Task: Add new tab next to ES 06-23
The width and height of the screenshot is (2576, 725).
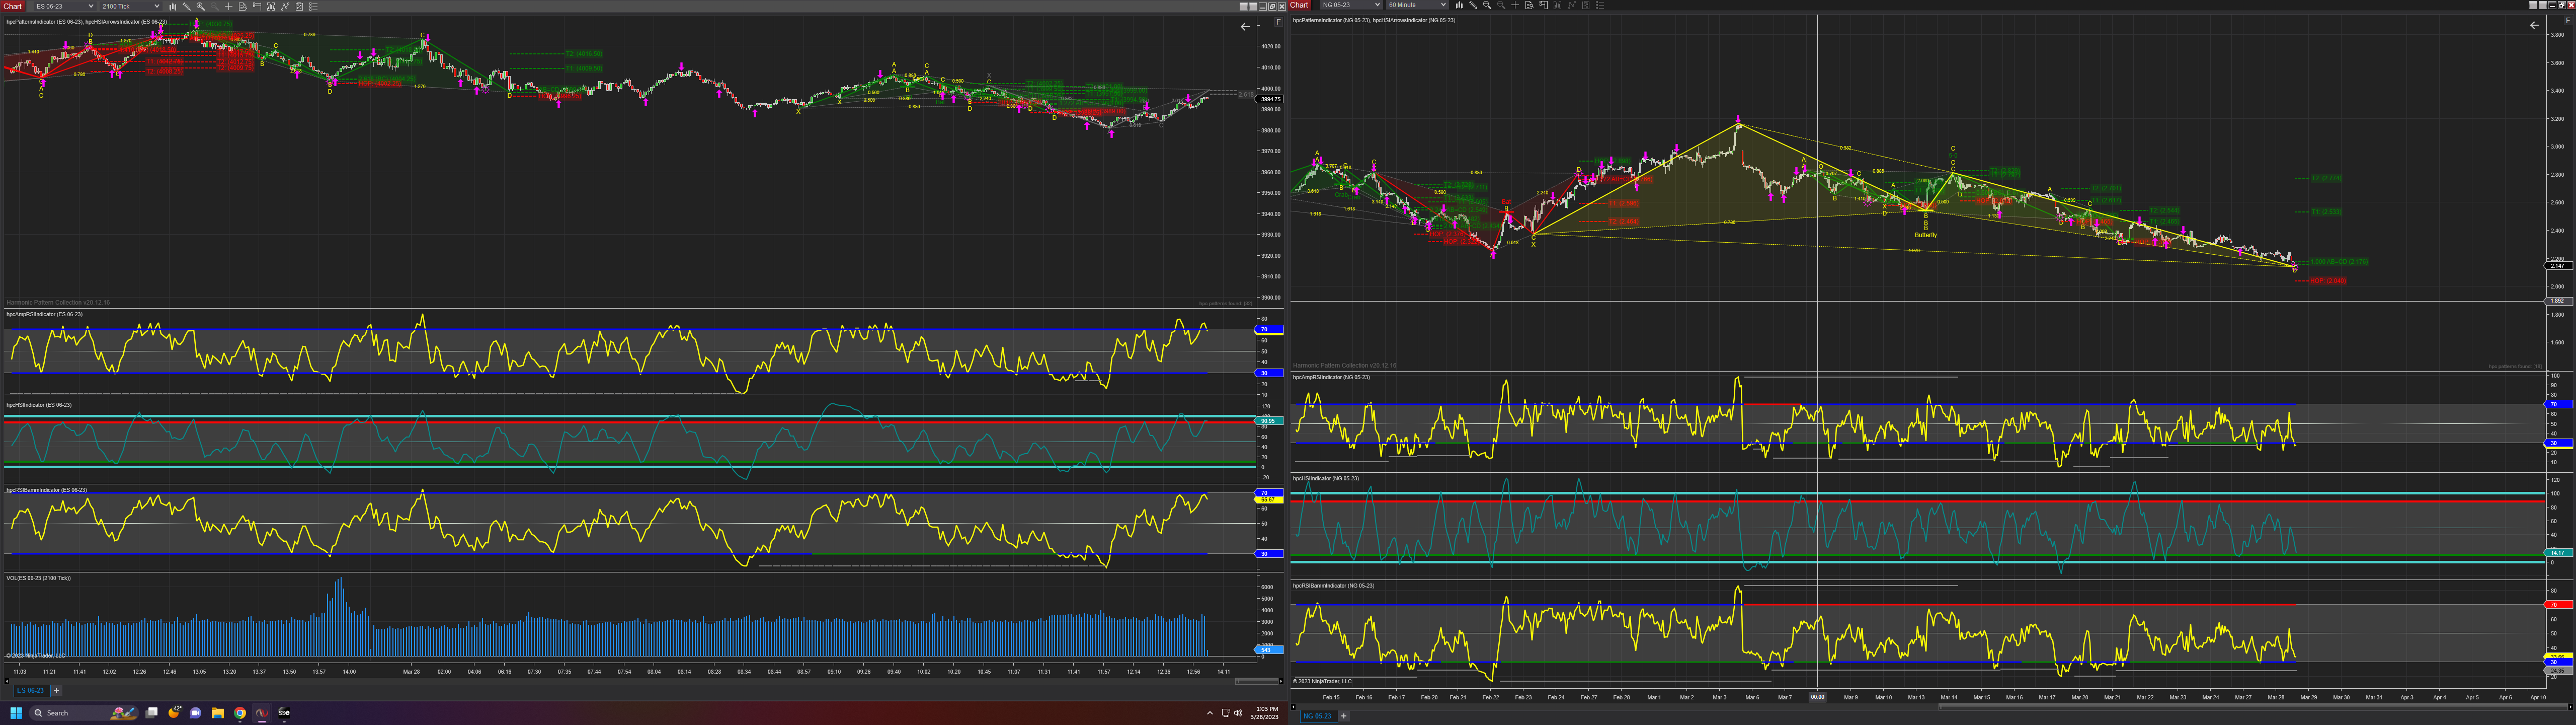Action: click(x=56, y=690)
